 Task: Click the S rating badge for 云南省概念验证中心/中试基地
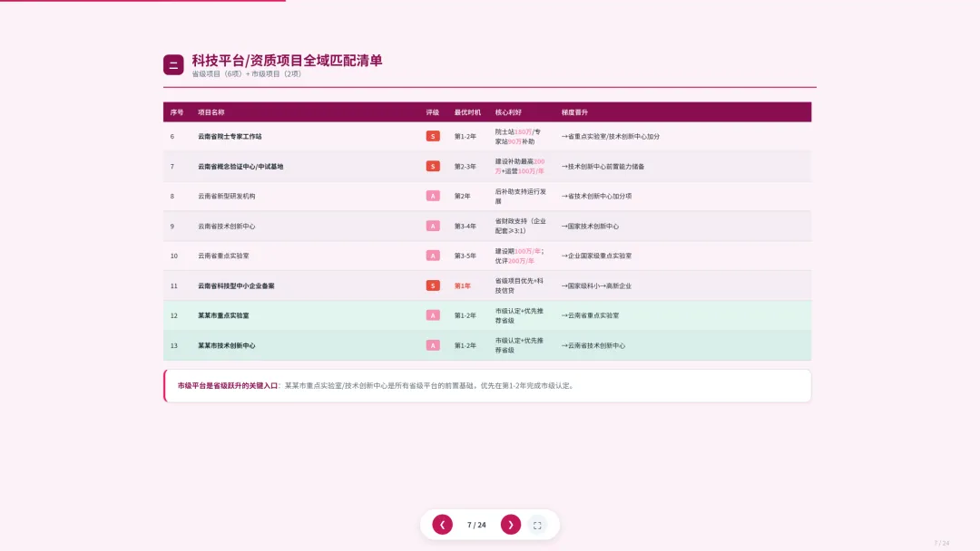click(433, 166)
